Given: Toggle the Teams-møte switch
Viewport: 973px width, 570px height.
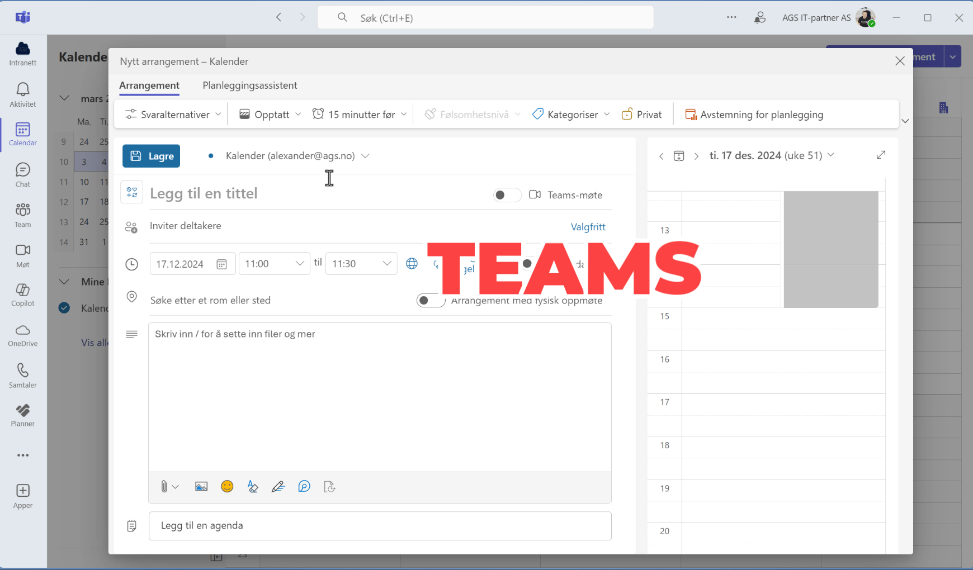Looking at the screenshot, I should click(x=507, y=195).
